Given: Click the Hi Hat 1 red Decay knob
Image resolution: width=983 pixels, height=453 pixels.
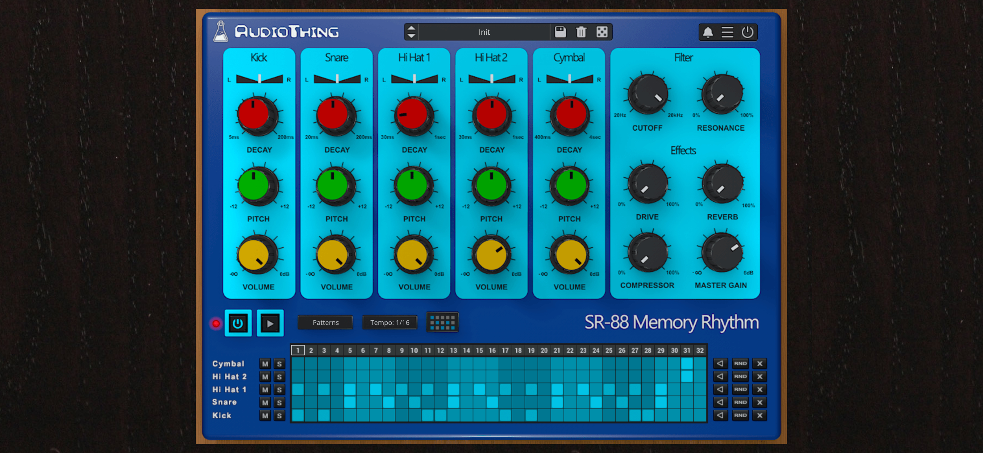Looking at the screenshot, I should tap(414, 116).
